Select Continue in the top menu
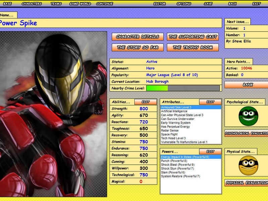Screen dimensions: 268x201 coord(105,4)
